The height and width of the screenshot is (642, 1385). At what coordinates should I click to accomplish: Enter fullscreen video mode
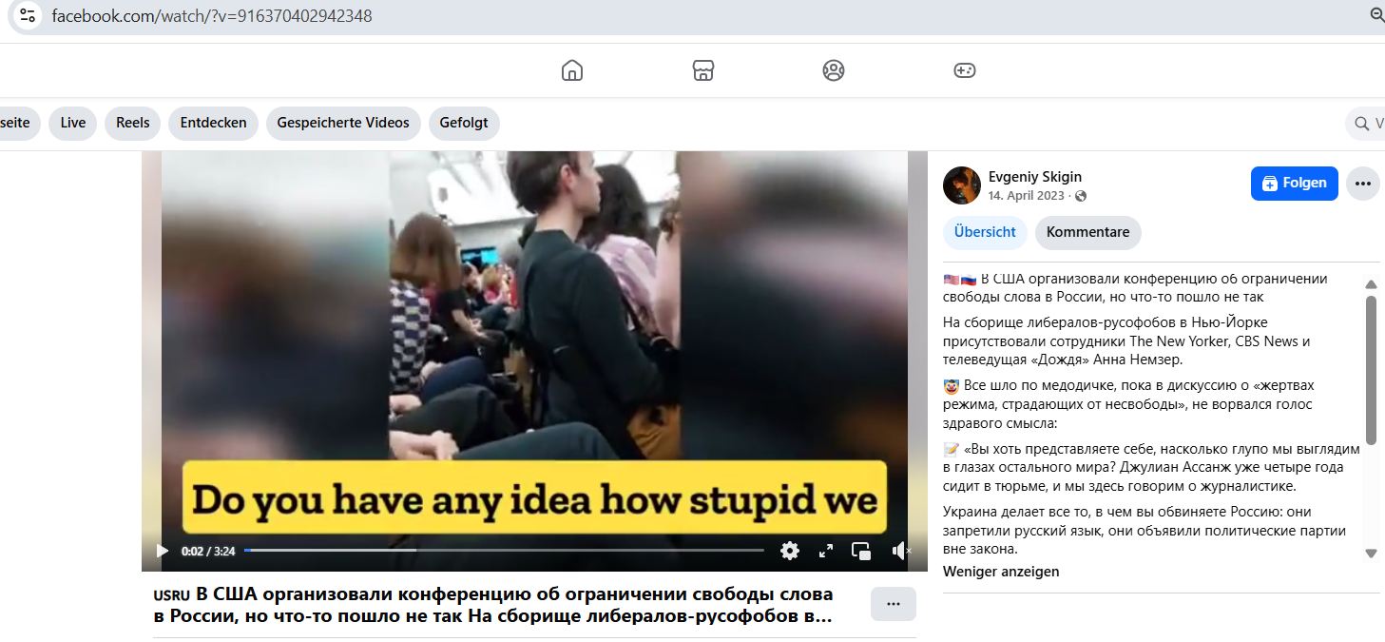(826, 551)
